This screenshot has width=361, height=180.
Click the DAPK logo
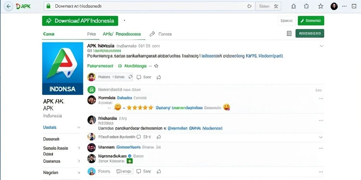pos(23,6)
